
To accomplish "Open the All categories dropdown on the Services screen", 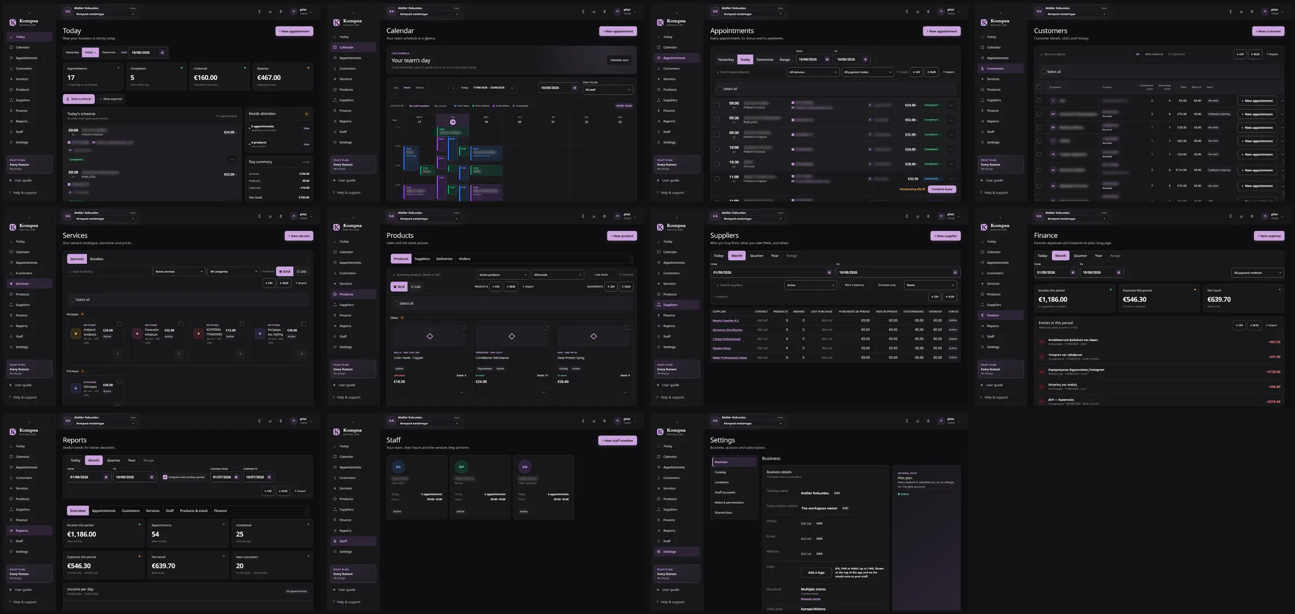I will (233, 272).
